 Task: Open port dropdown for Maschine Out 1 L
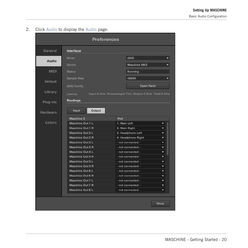pyautogui.click(x=140, y=123)
